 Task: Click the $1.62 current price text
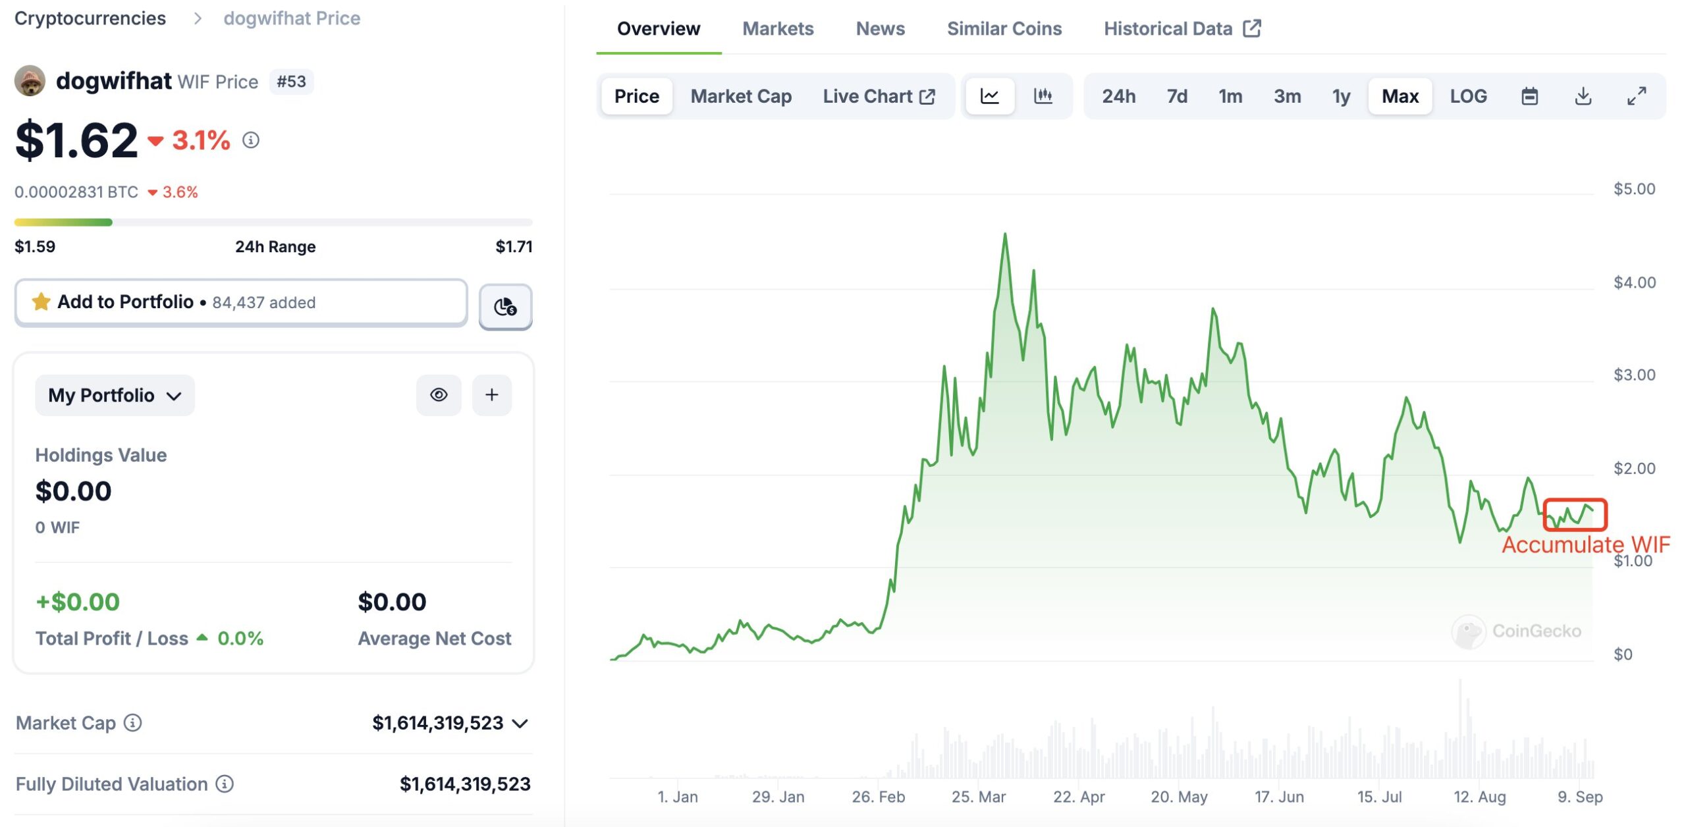(76, 140)
